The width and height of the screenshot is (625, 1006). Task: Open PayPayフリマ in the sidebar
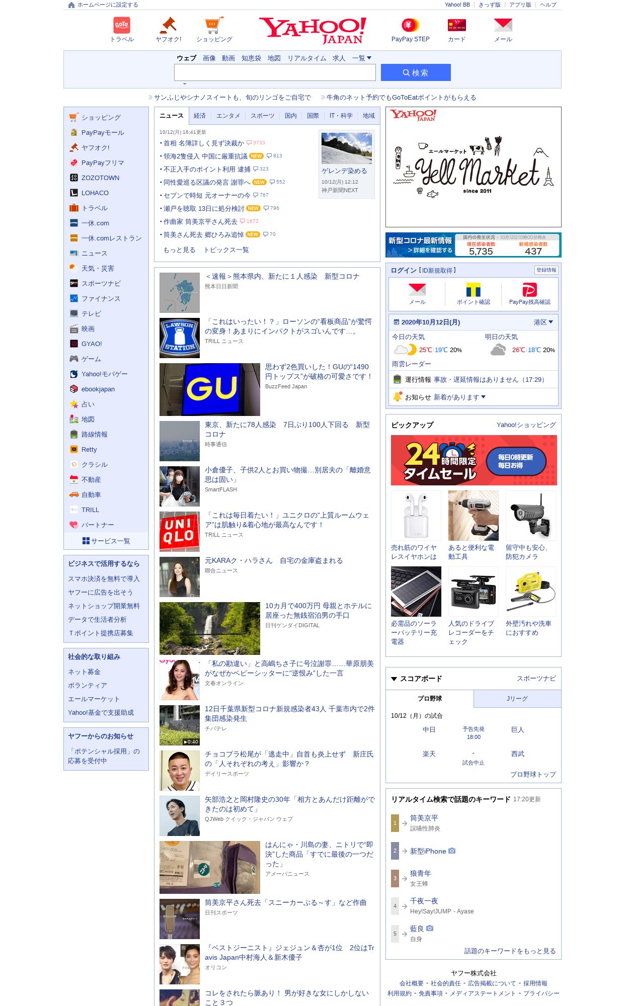[103, 163]
